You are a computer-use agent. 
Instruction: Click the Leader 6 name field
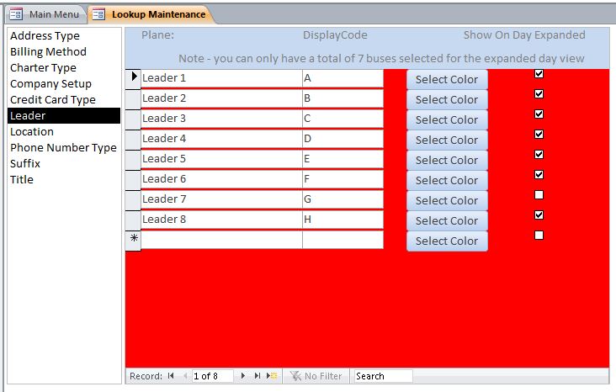pyautogui.click(x=221, y=178)
